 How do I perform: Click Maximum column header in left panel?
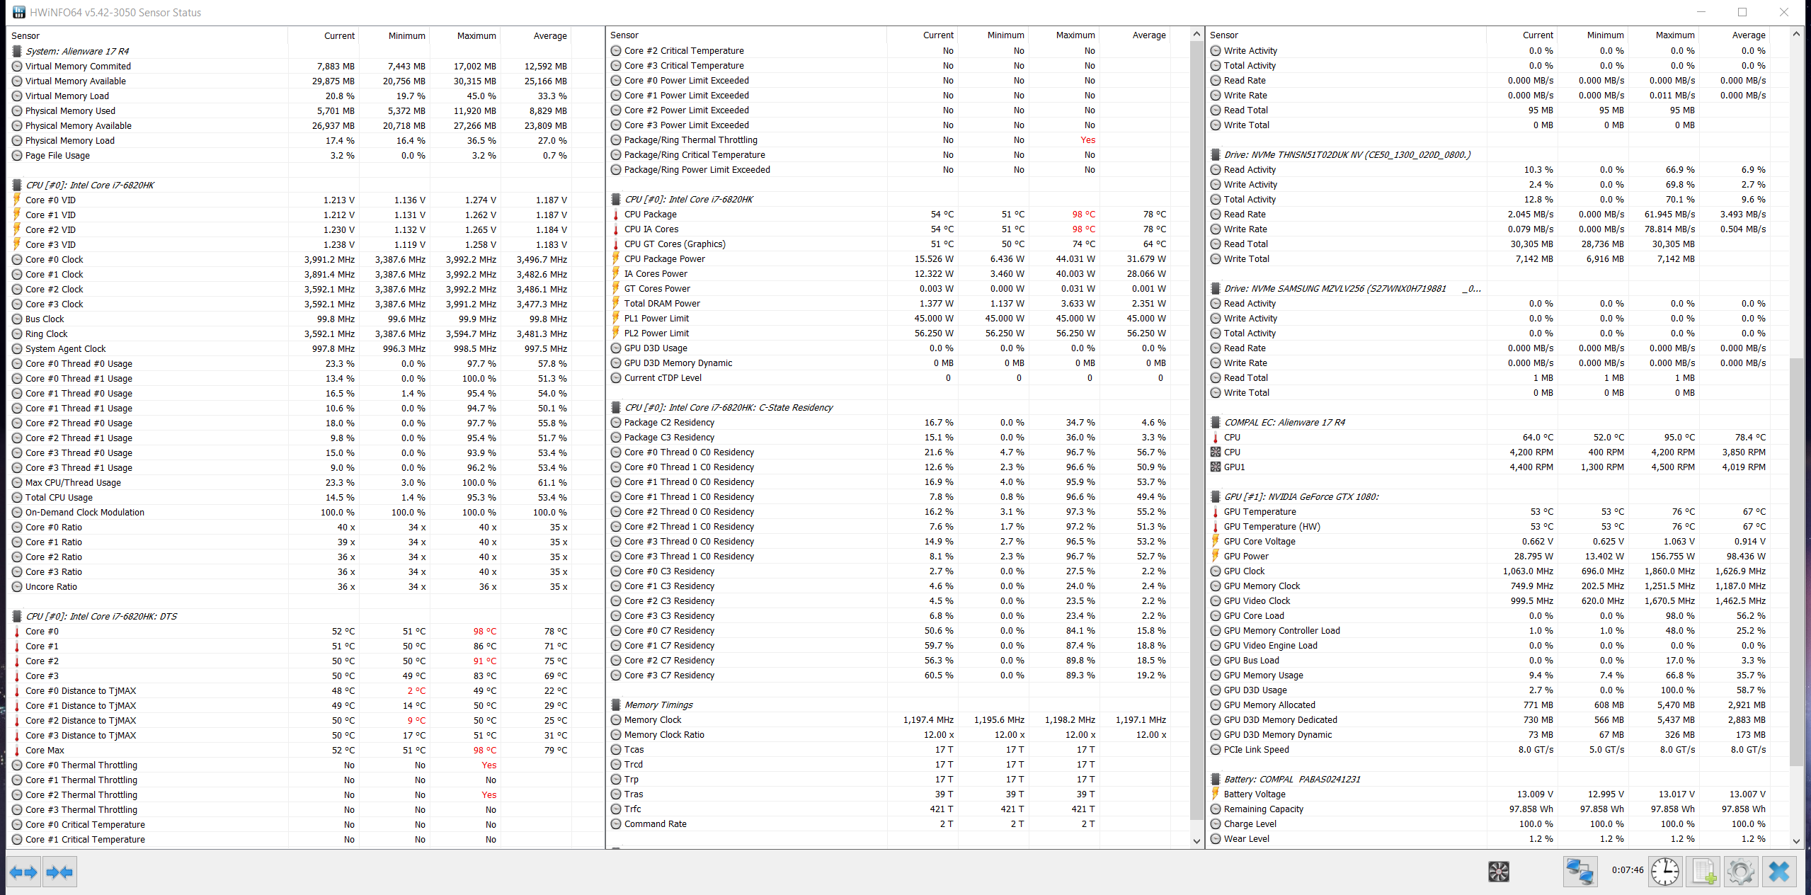(x=476, y=35)
